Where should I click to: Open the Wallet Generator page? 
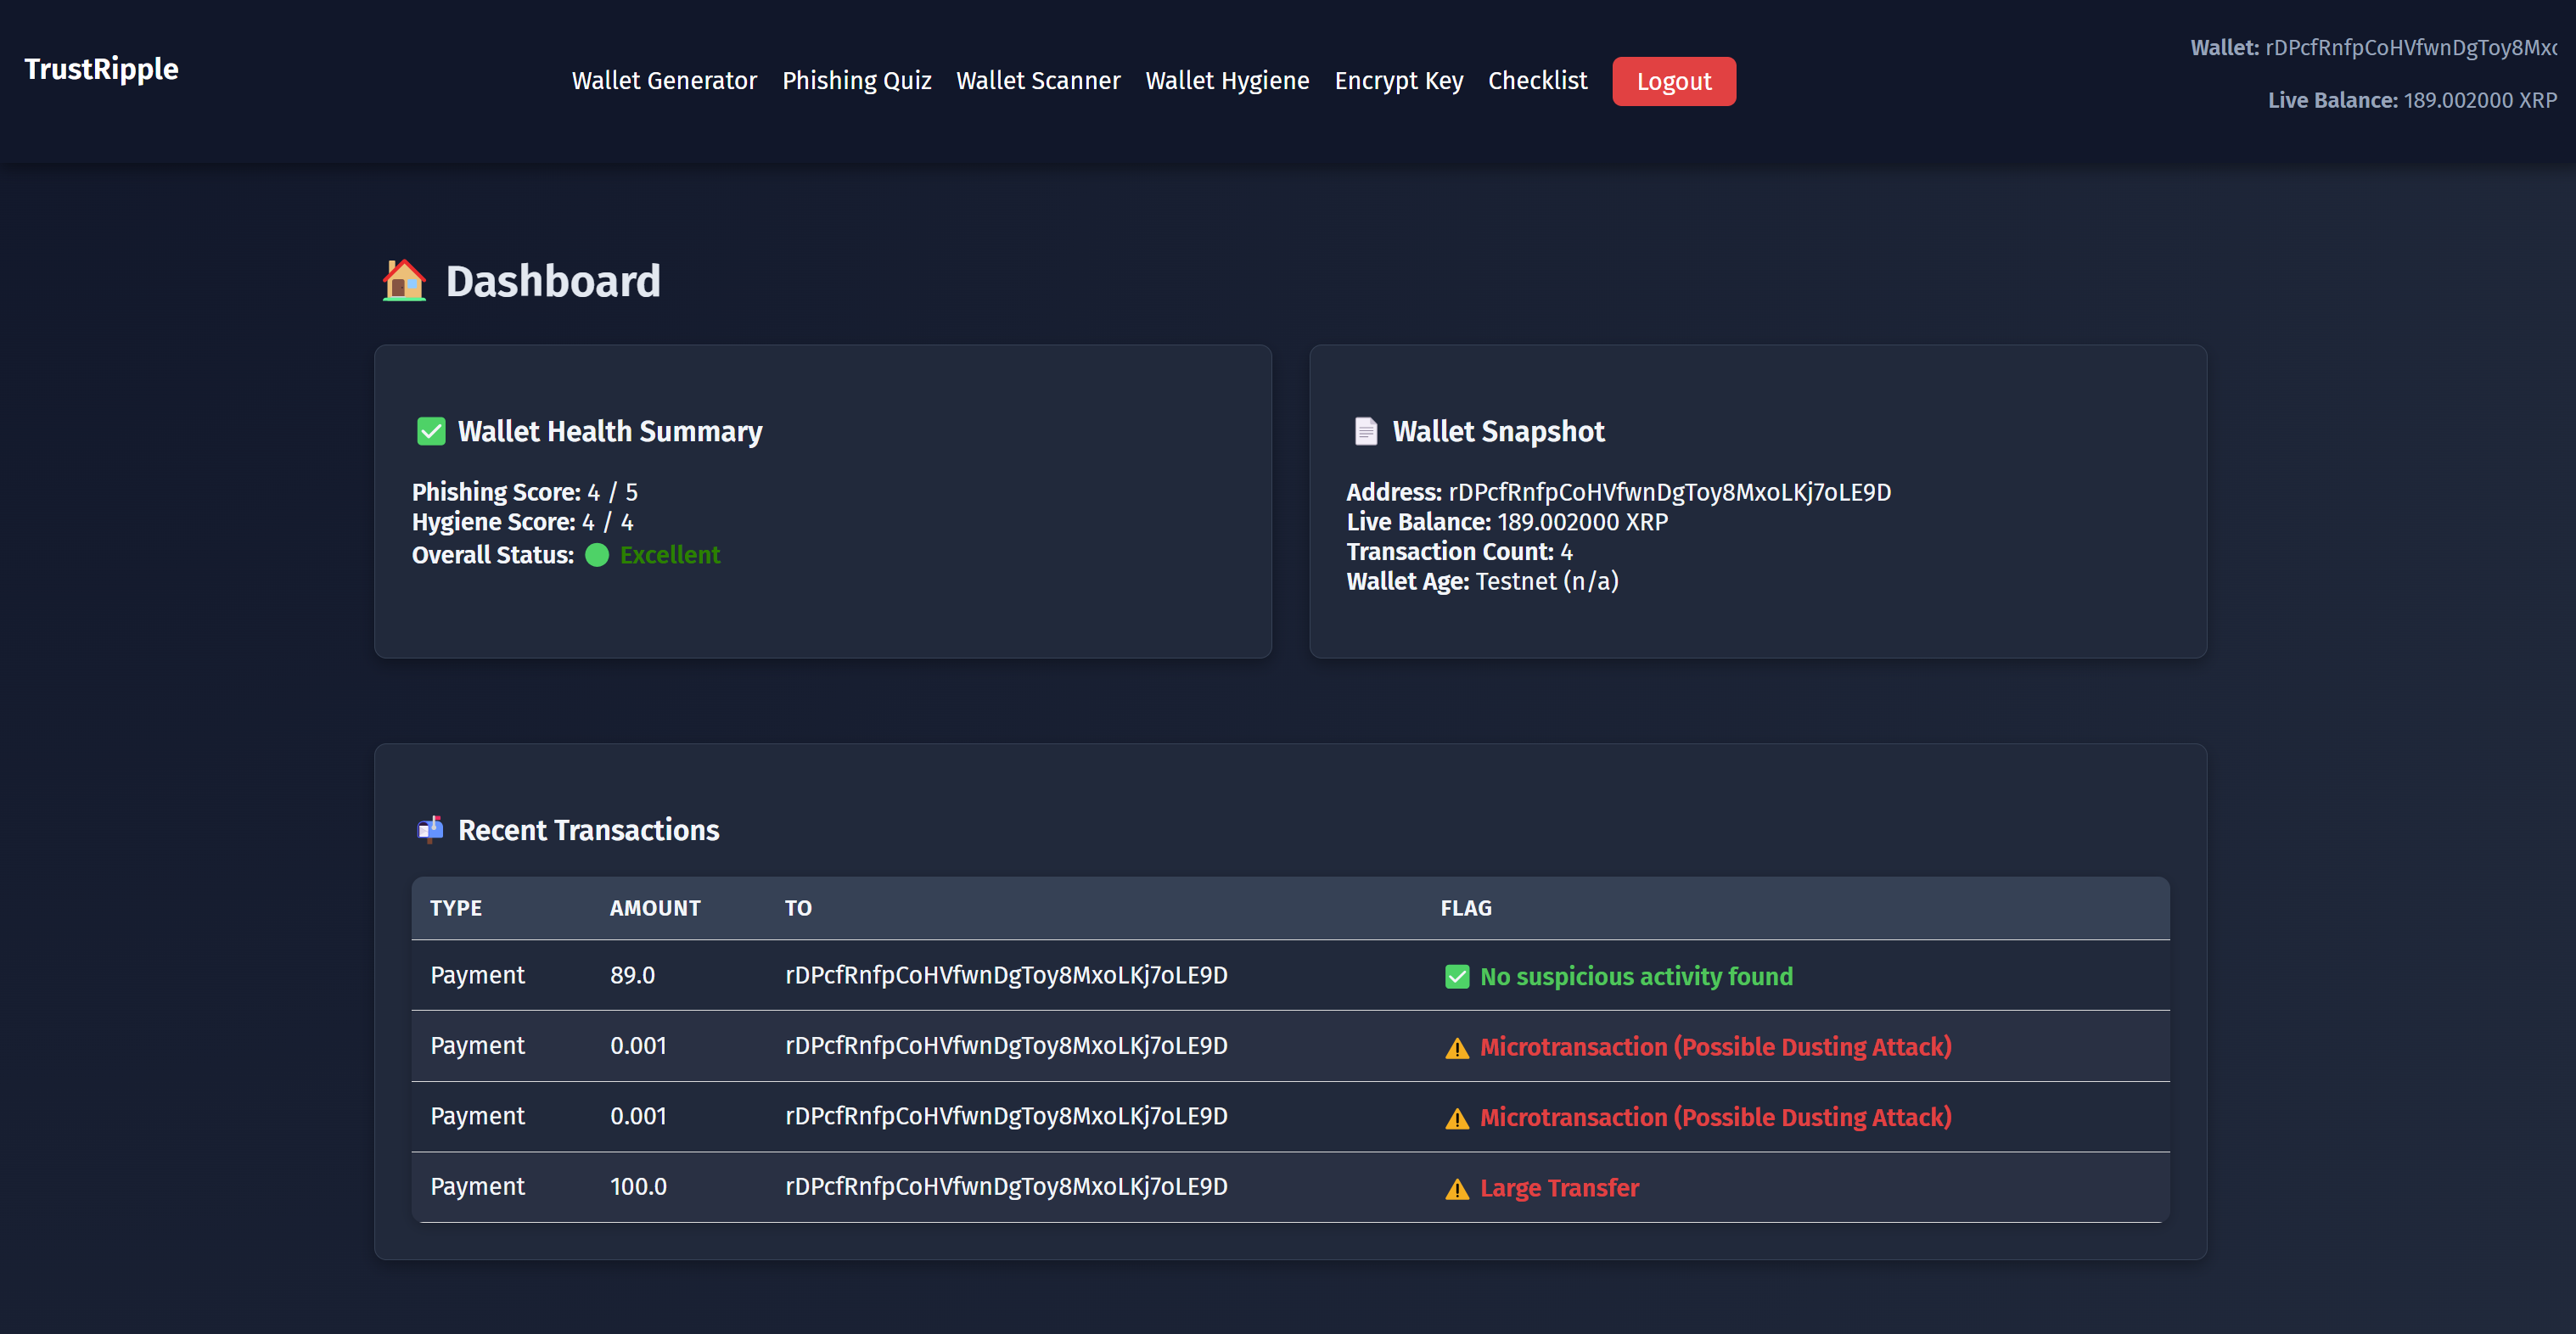[664, 81]
